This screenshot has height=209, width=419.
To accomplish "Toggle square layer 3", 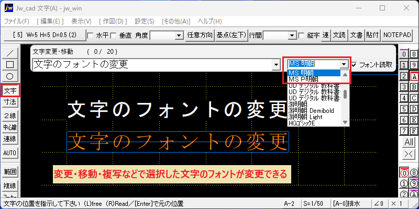I will [x=404, y=87].
